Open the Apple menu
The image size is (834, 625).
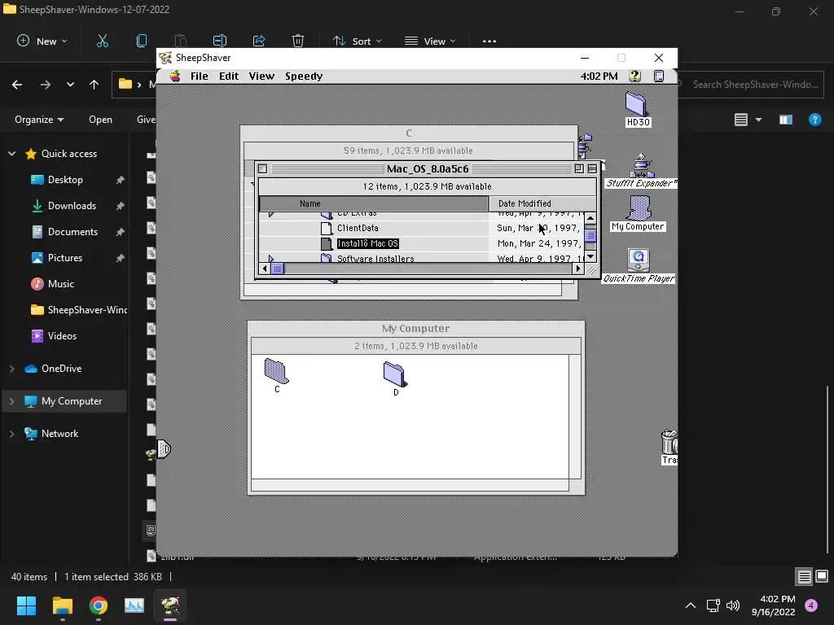coord(175,76)
